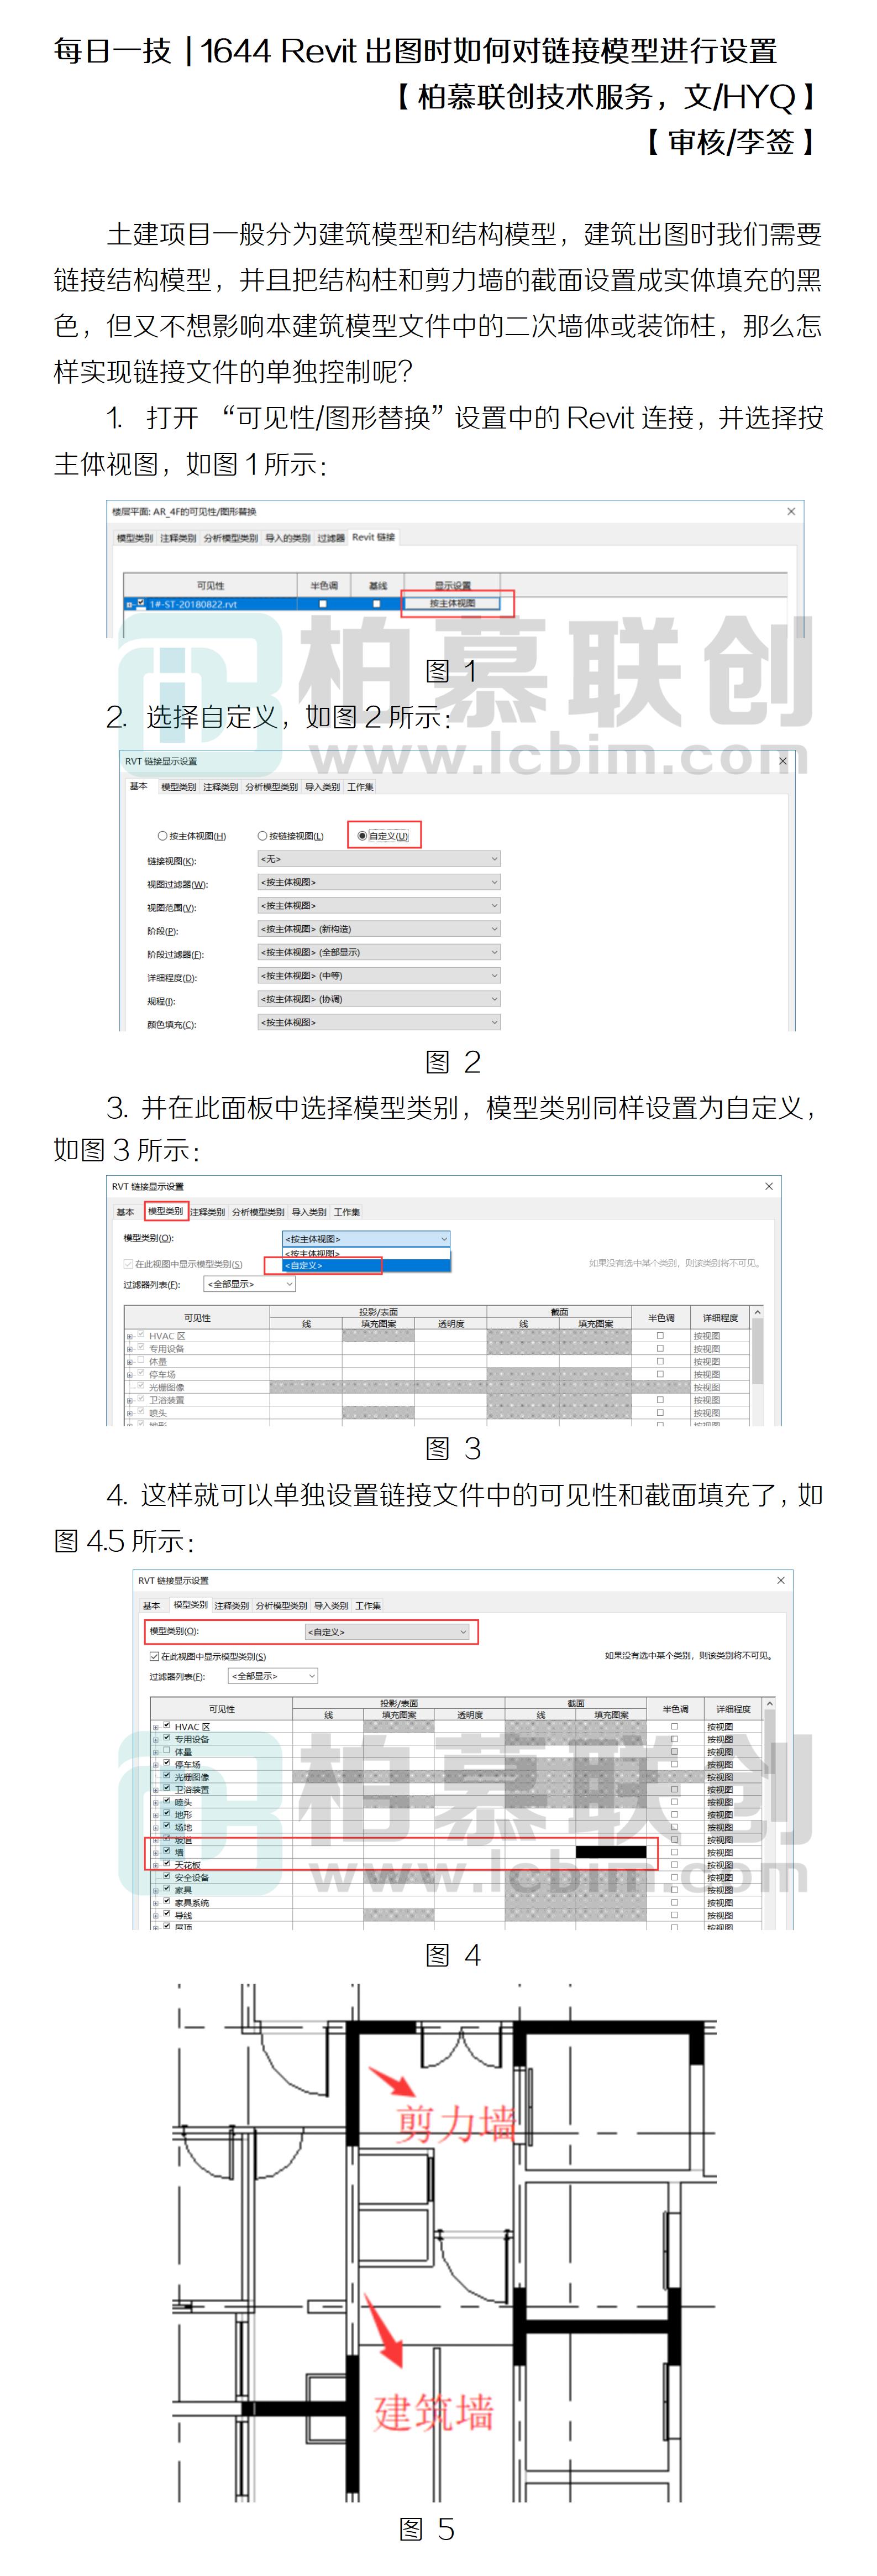Screen dimensions: 877x2576
Task: Open the 工作集 tab in figure 2 dialog
Action: point(361,787)
